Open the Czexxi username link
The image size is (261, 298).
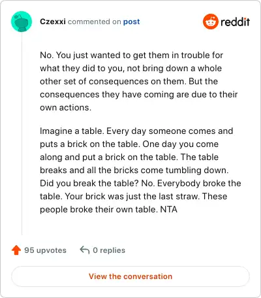tap(53, 22)
